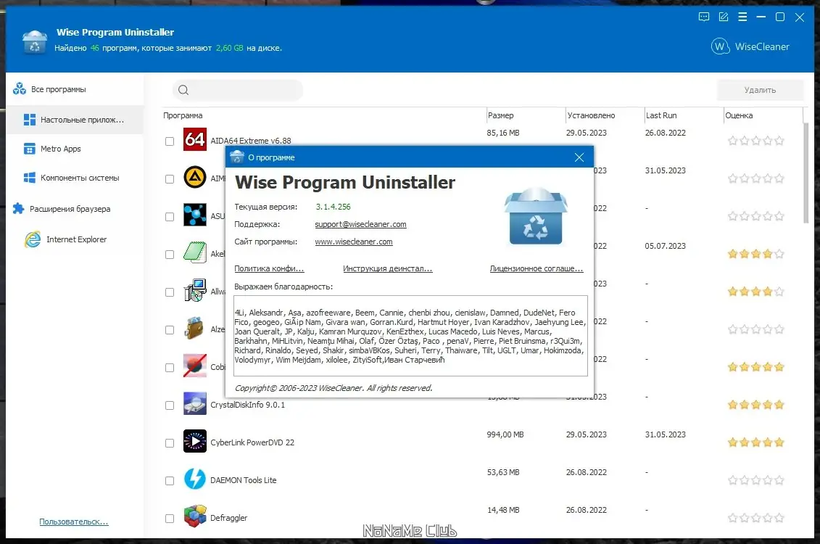
Task: Tick the CyberLink PowerDVD 22 checkbox
Action: pos(170,443)
